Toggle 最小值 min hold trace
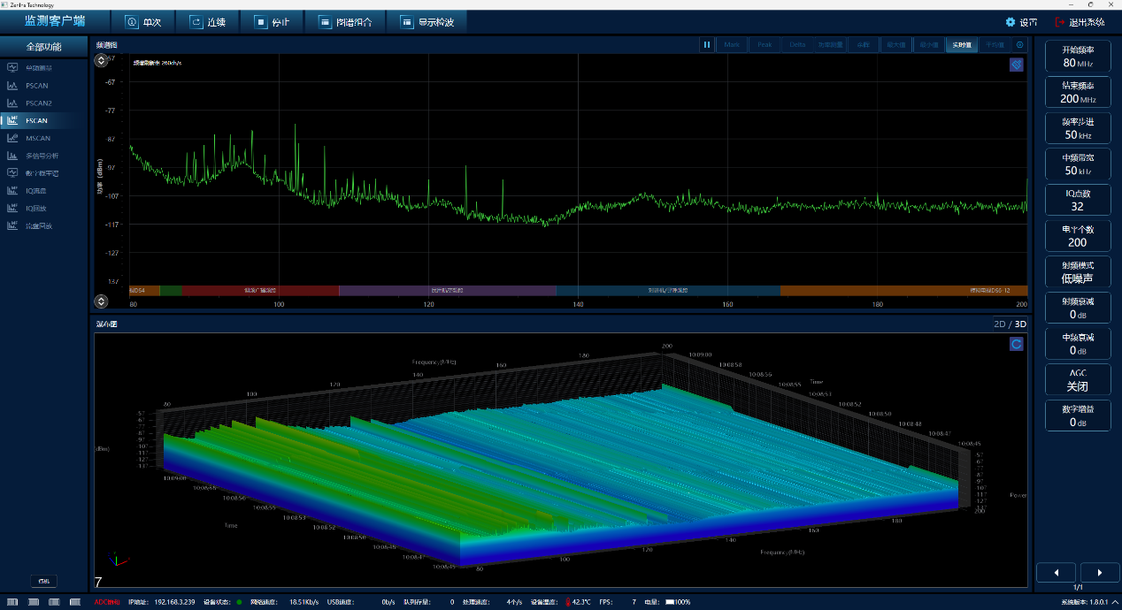 (x=928, y=44)
